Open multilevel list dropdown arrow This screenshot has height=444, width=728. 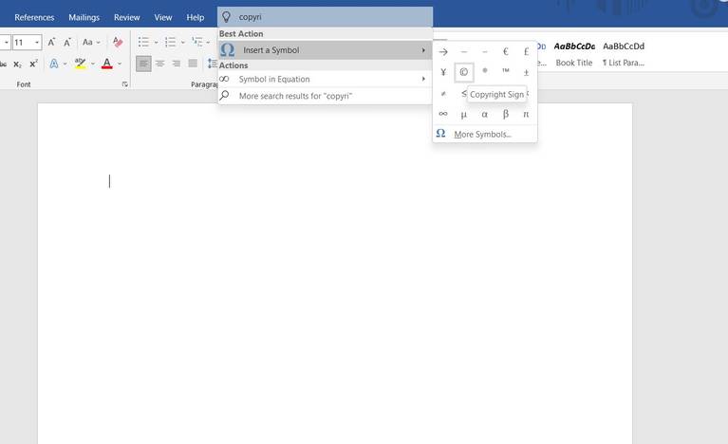tap(208, 43)
